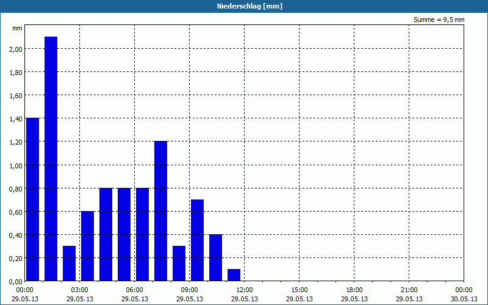Select the 0,80 bar starting at 06:00
The height and width of the screenshot is (305, 488).
pos(143,235)
